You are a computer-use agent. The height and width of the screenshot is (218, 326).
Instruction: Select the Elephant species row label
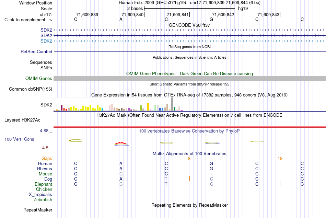click(43, 184)
